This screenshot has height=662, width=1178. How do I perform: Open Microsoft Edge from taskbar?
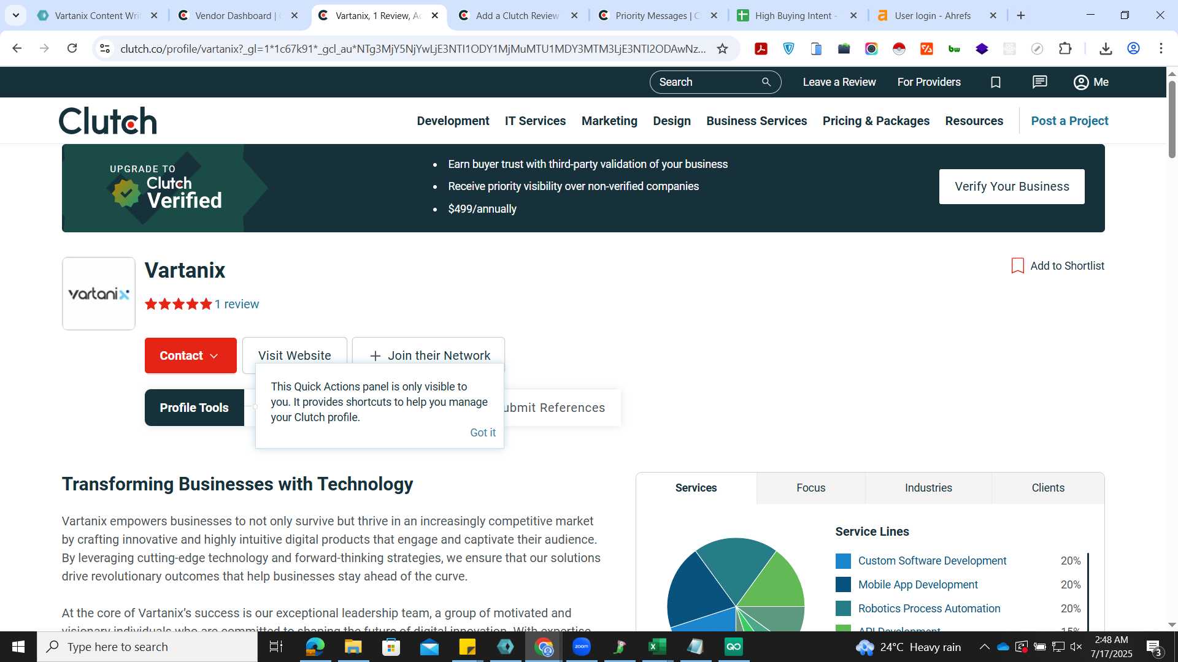pyautogui.click(x=315, y=647)
